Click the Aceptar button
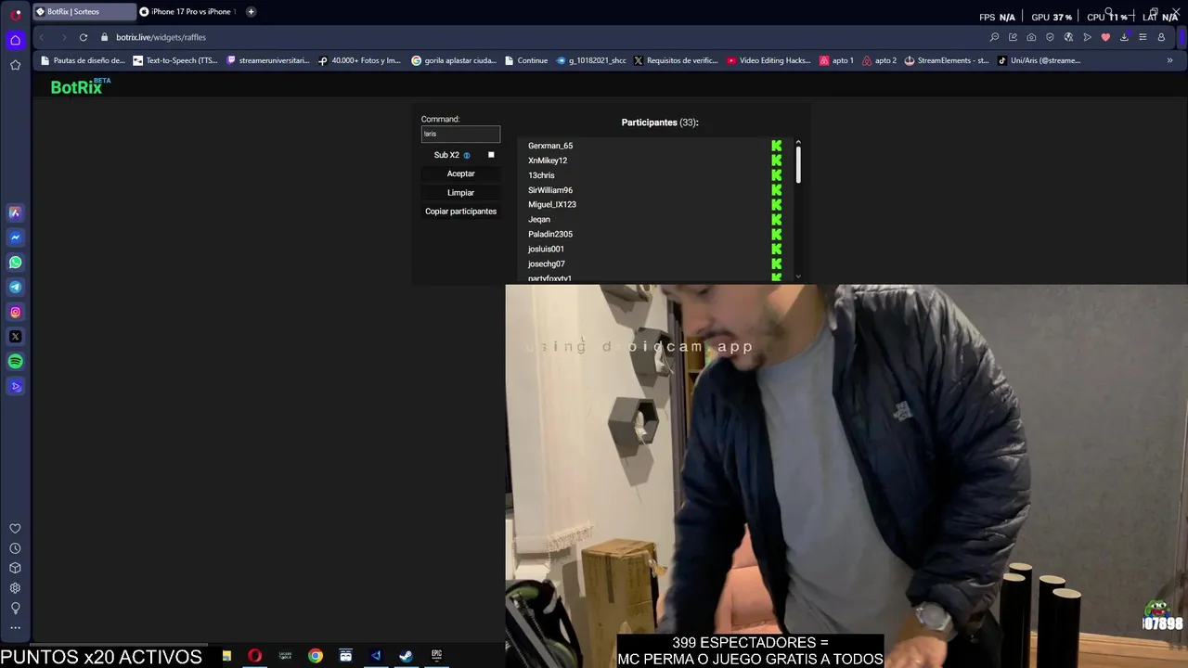This screenshot has height=668, width=1188. [460, 173]
